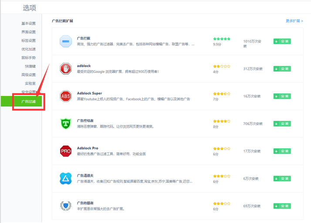Click the 312万次安装 install count

pyautogui.click(x=253, y=69)
